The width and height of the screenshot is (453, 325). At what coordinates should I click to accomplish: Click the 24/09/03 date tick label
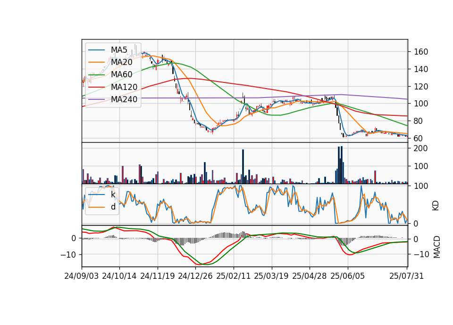82,276
